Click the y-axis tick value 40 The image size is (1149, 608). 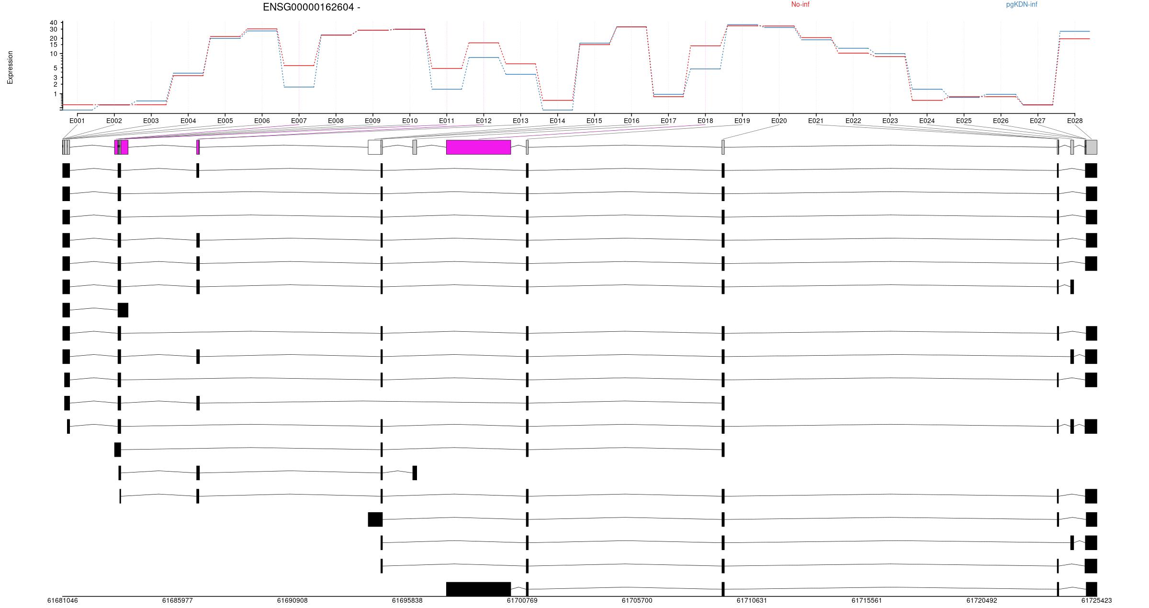53,23
